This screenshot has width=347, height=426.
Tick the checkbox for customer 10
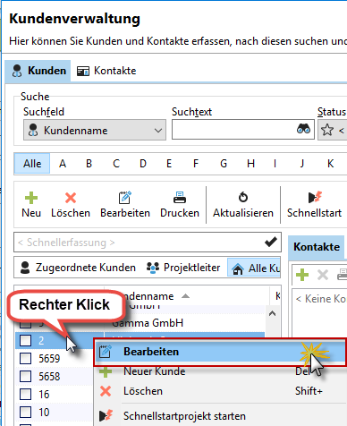pos(25,412)
